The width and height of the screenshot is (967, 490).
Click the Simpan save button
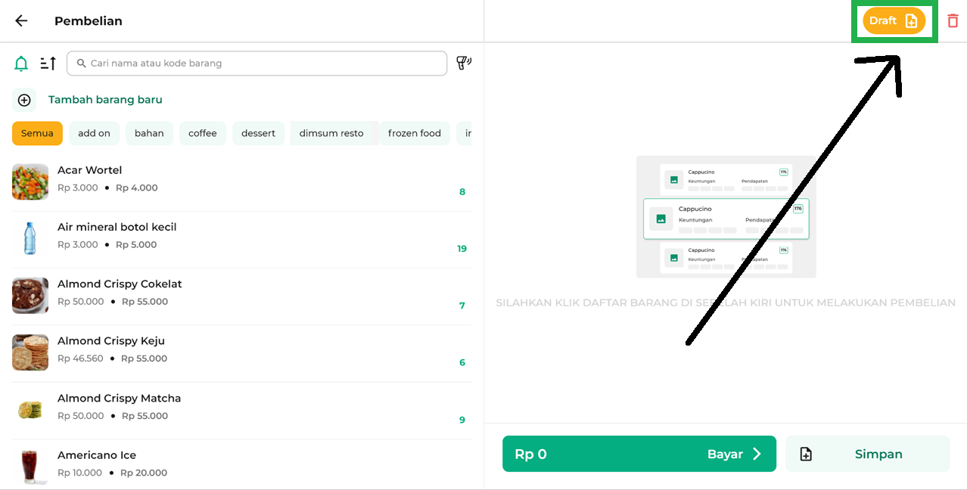point(867,454)
